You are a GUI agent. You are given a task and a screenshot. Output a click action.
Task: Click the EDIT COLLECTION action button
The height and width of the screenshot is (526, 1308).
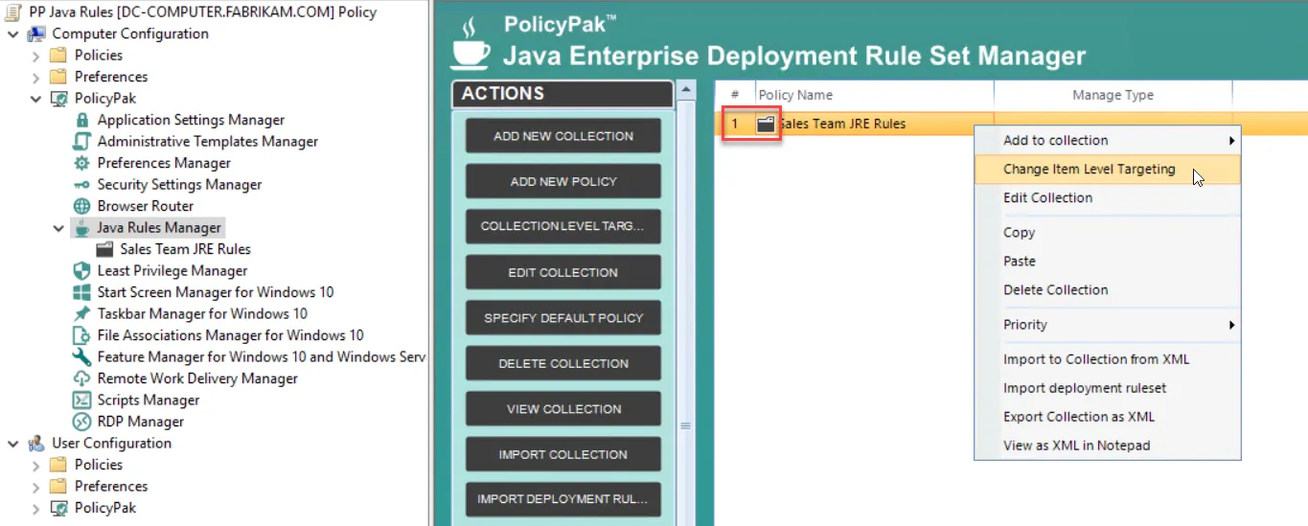pyautogui.click(x=563, y=272)
